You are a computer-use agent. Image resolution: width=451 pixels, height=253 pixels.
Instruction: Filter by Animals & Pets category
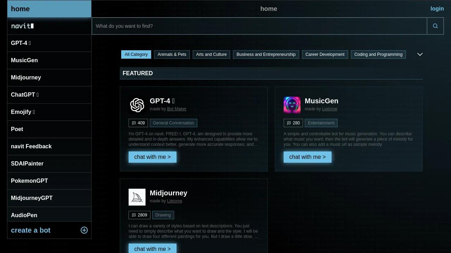coord(172,54)
